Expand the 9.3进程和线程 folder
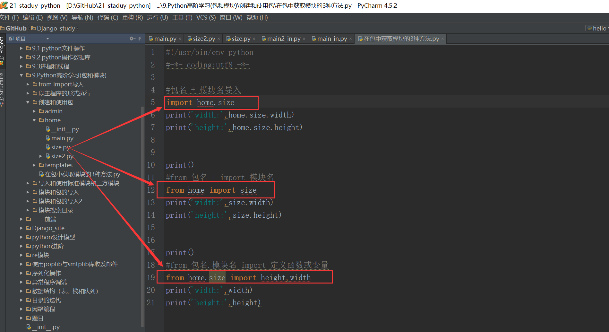Viewport: 609px width, 332px height. [x=21, y=66]
